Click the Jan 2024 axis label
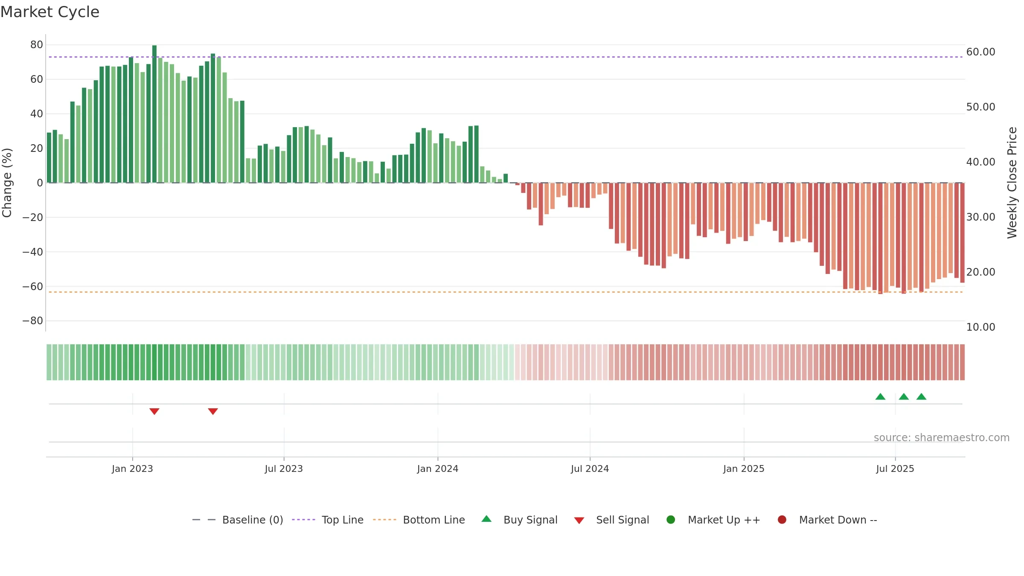 pos(438,468)
